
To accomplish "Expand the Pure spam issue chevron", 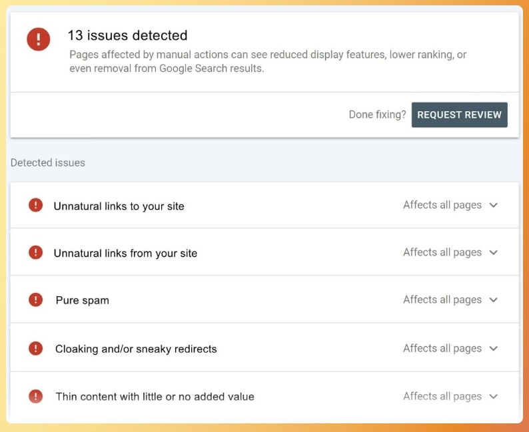I will click(494, 300).
